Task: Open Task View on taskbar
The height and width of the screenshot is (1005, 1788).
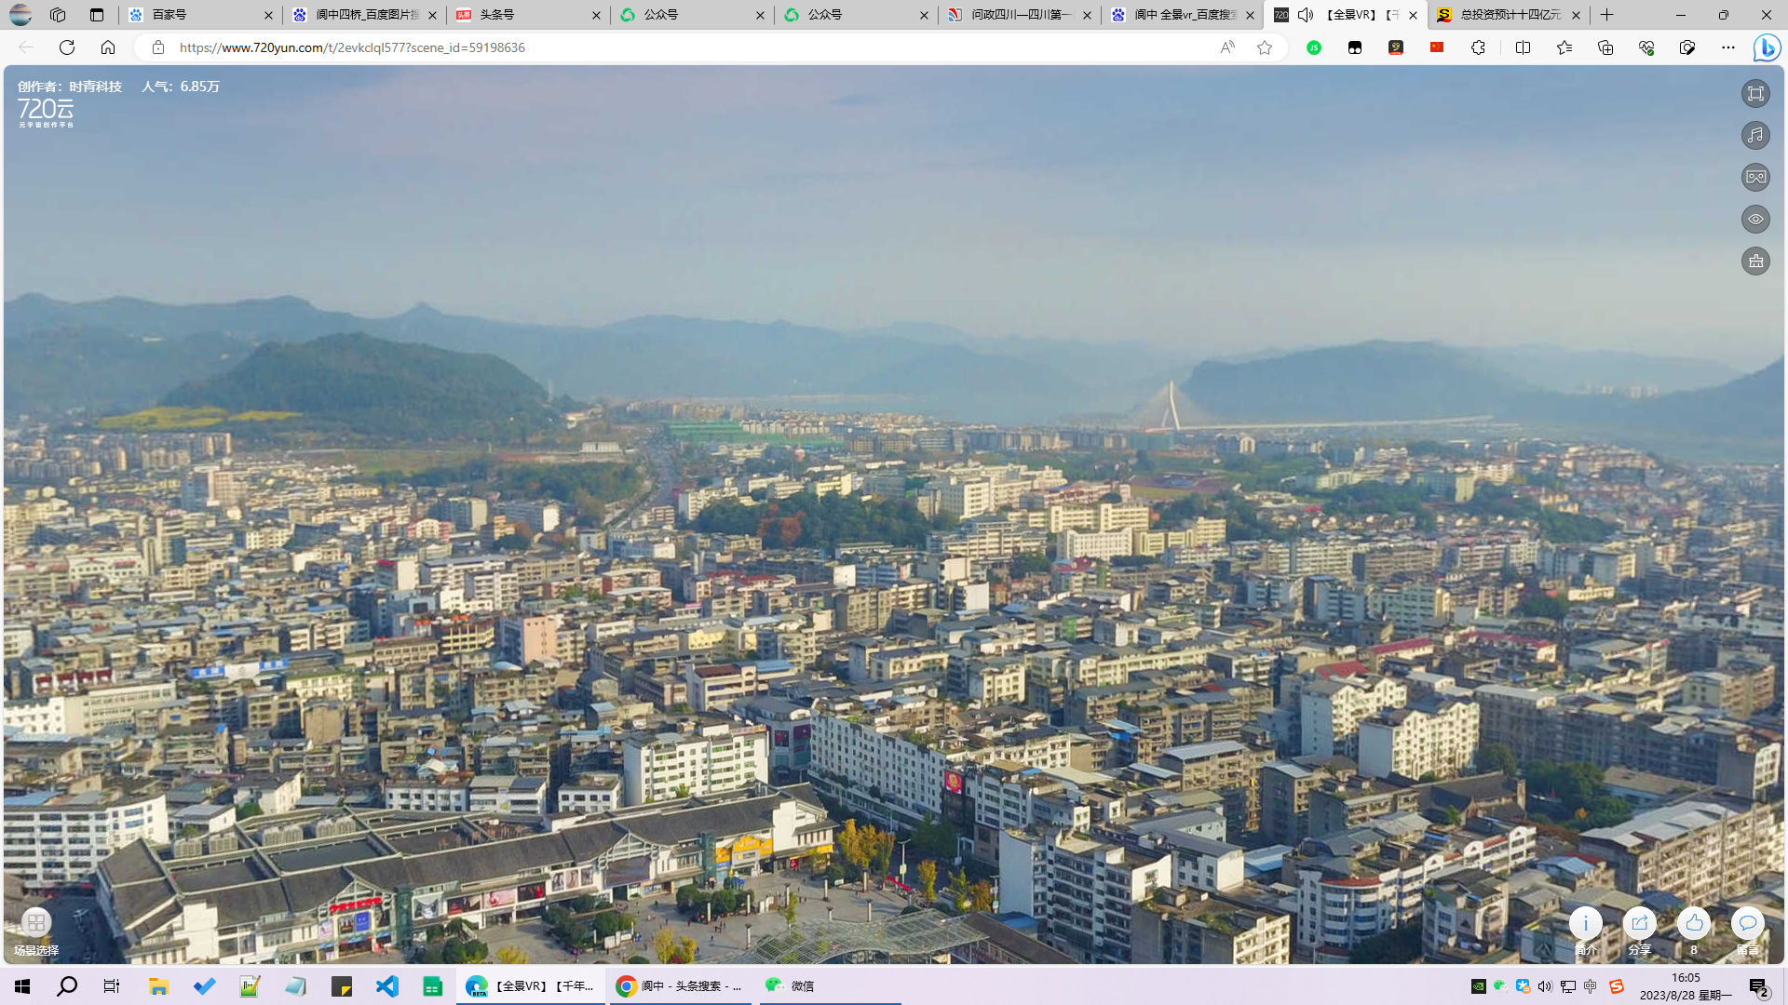Action: point(112,986)
